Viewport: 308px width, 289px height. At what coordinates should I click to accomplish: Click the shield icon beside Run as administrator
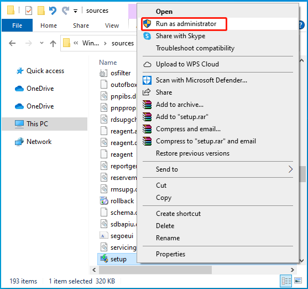tap(147, 24)
